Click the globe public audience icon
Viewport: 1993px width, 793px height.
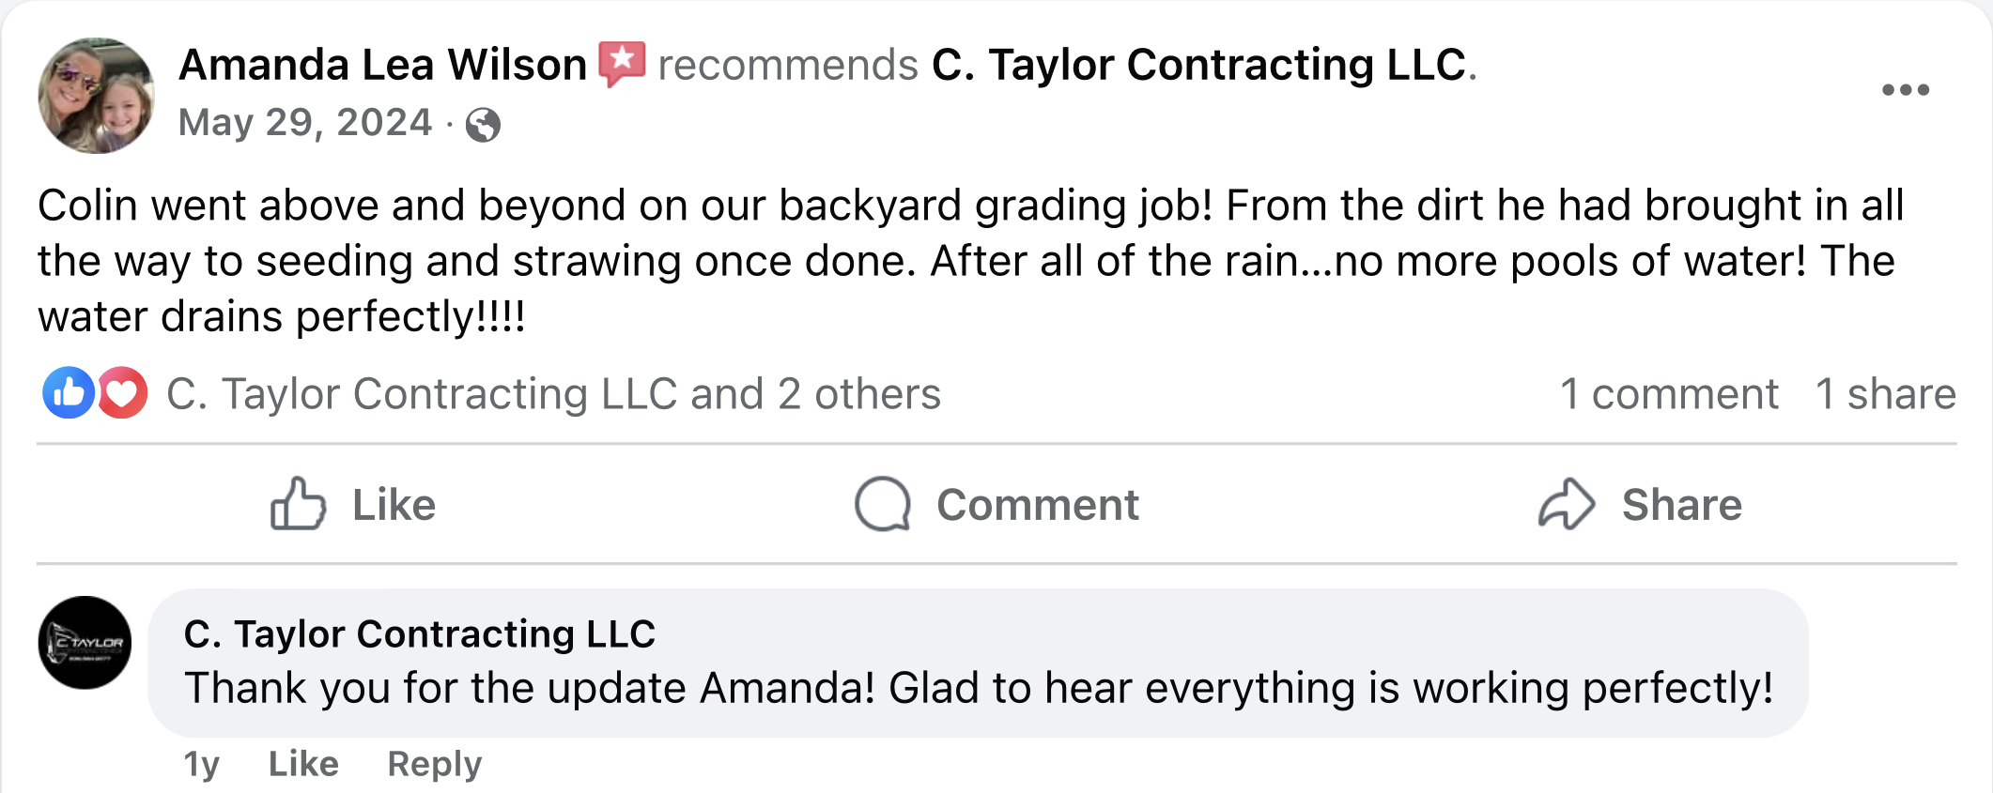click(x=483, y=125)
